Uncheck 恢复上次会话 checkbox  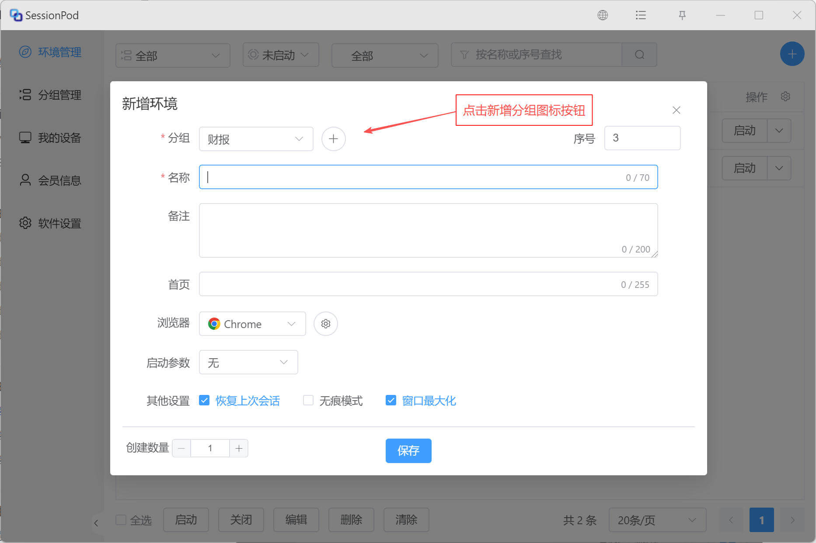(204, 400)
